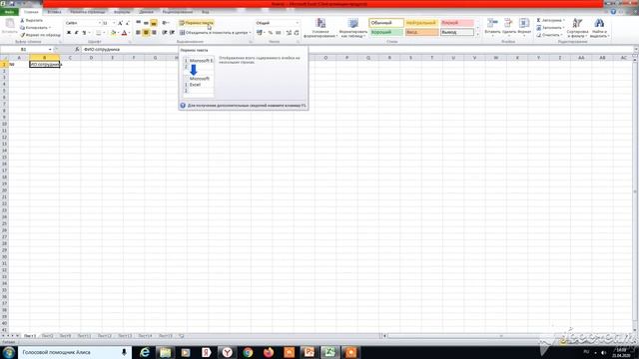Apply the yellow Нейтральный cell style

click(x=421, y=23)
